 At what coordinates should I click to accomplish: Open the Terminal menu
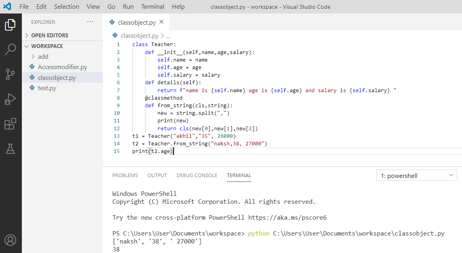pyautogui.click(x=153, y=6)
